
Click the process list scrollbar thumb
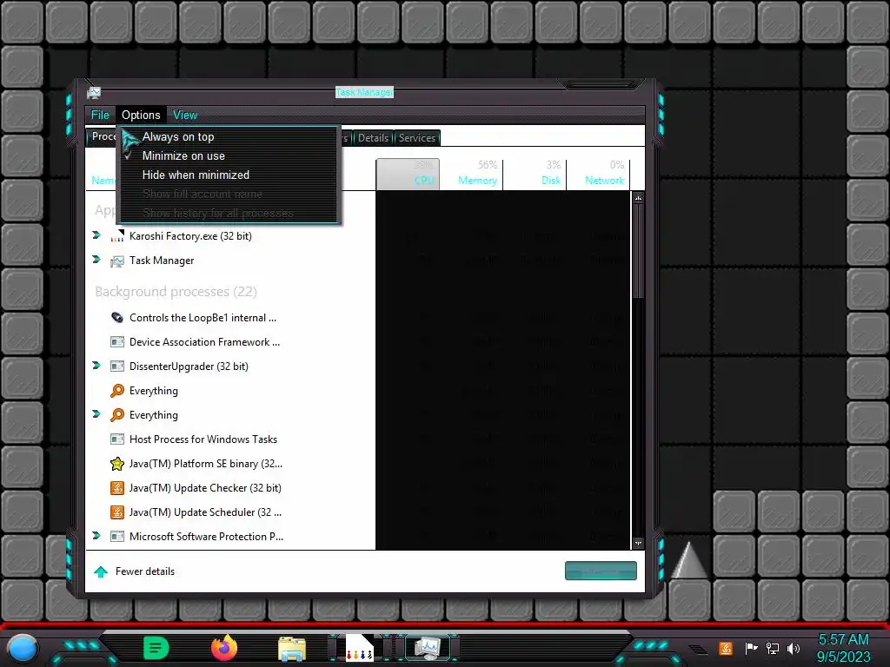click(x=639, y=251)
